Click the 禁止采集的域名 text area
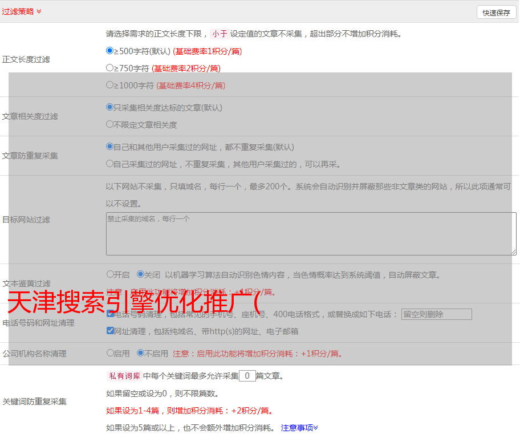Image resolution: width=520 pixels, height=438 pixels. [x=311, y=234]
